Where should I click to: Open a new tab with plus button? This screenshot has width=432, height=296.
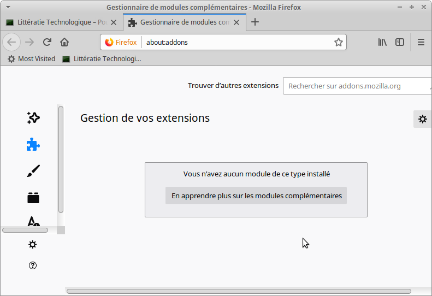click(255, 22)
